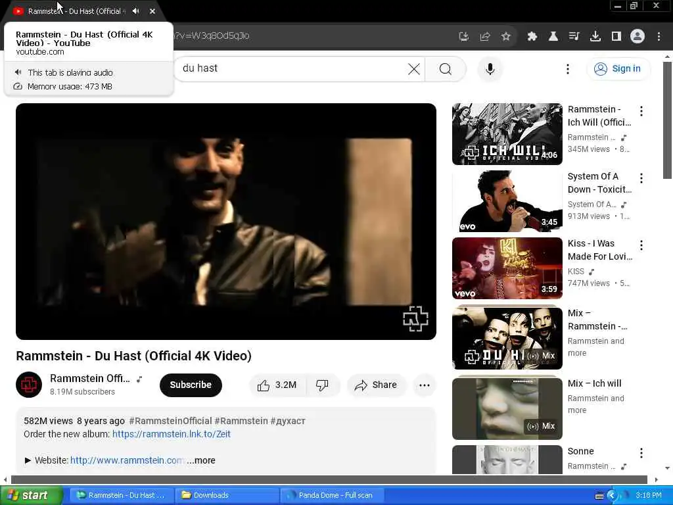Click the #духаст hashtag

[288, 421]
